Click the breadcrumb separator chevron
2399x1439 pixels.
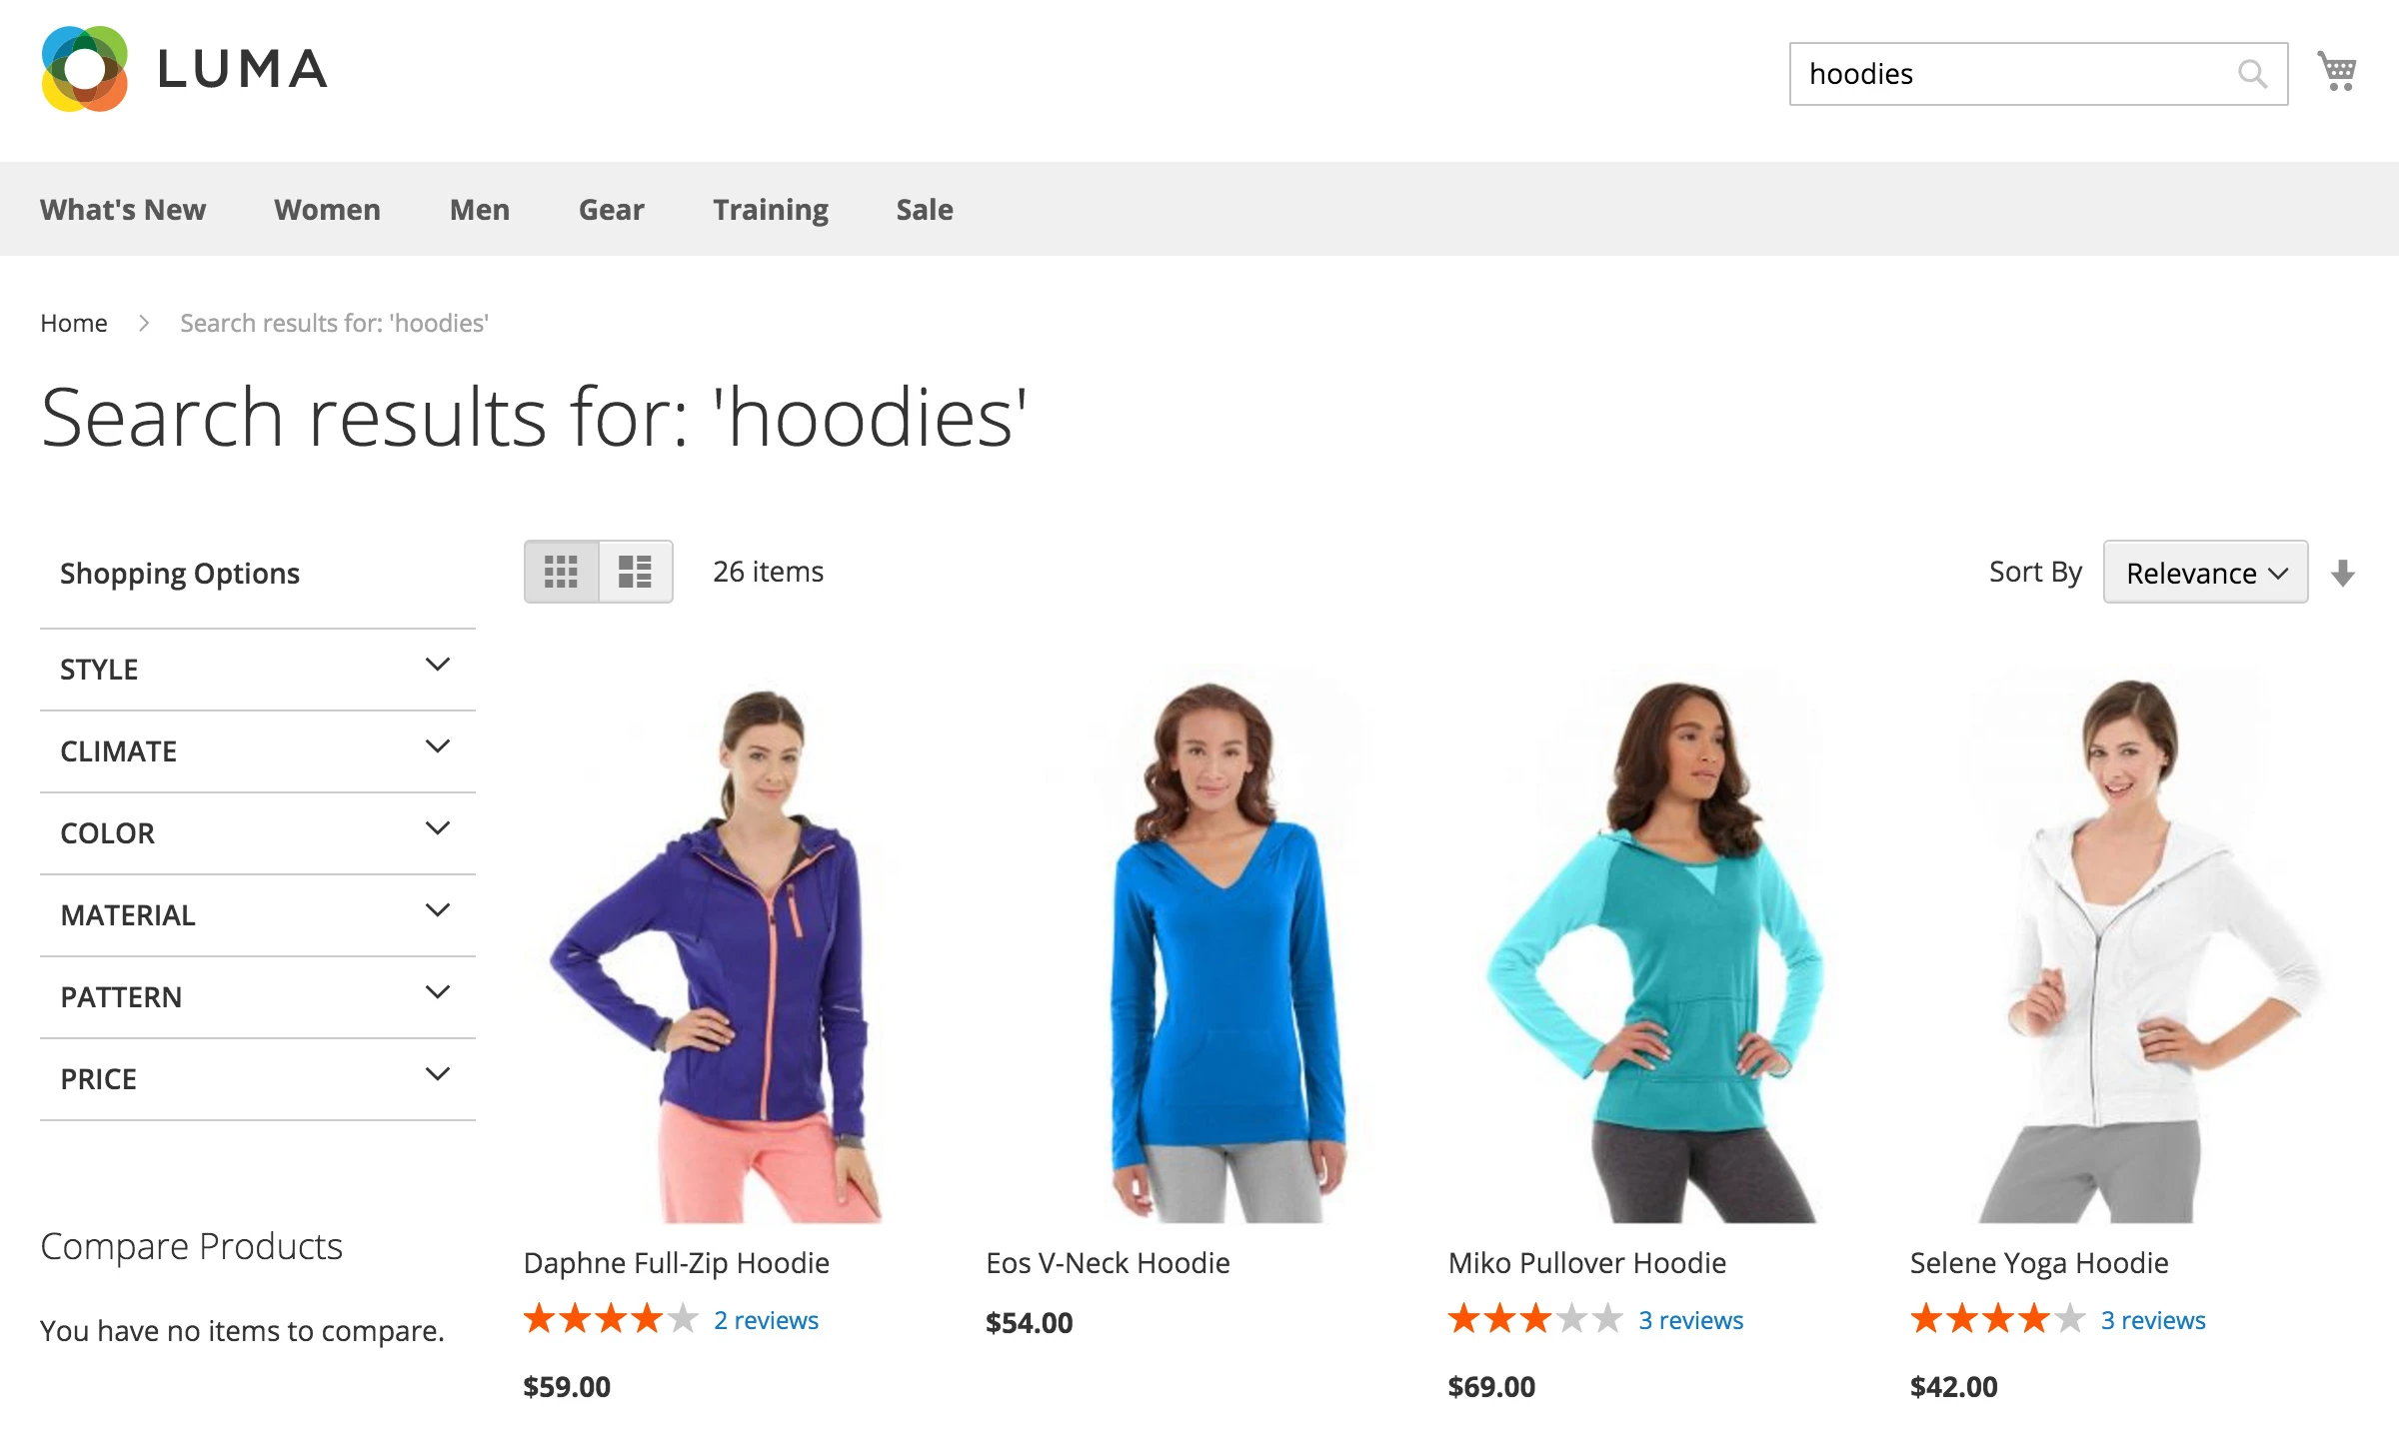[x=144, y=323]
